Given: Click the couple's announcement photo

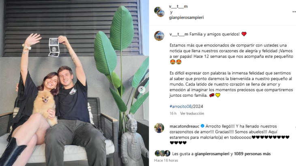Looking at the screenshot, I should pos(74,83).
